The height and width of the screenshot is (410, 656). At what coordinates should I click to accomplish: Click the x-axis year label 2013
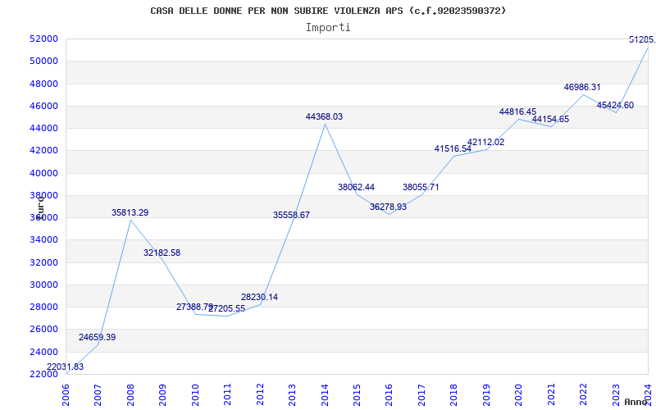click(292, 395)
